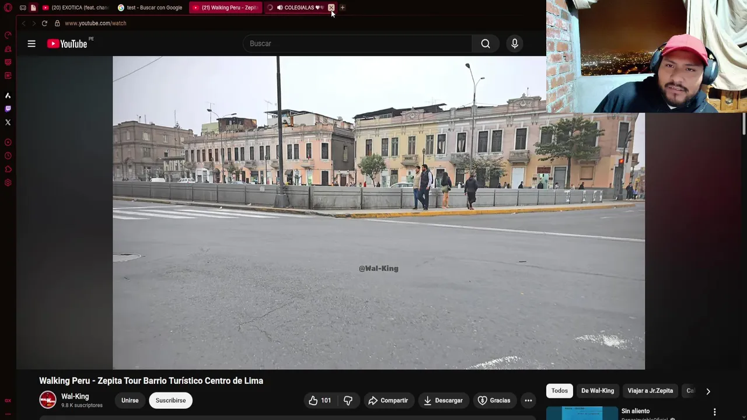
Task: Open browsing History clock icon
Action: [x=8, y=156]
